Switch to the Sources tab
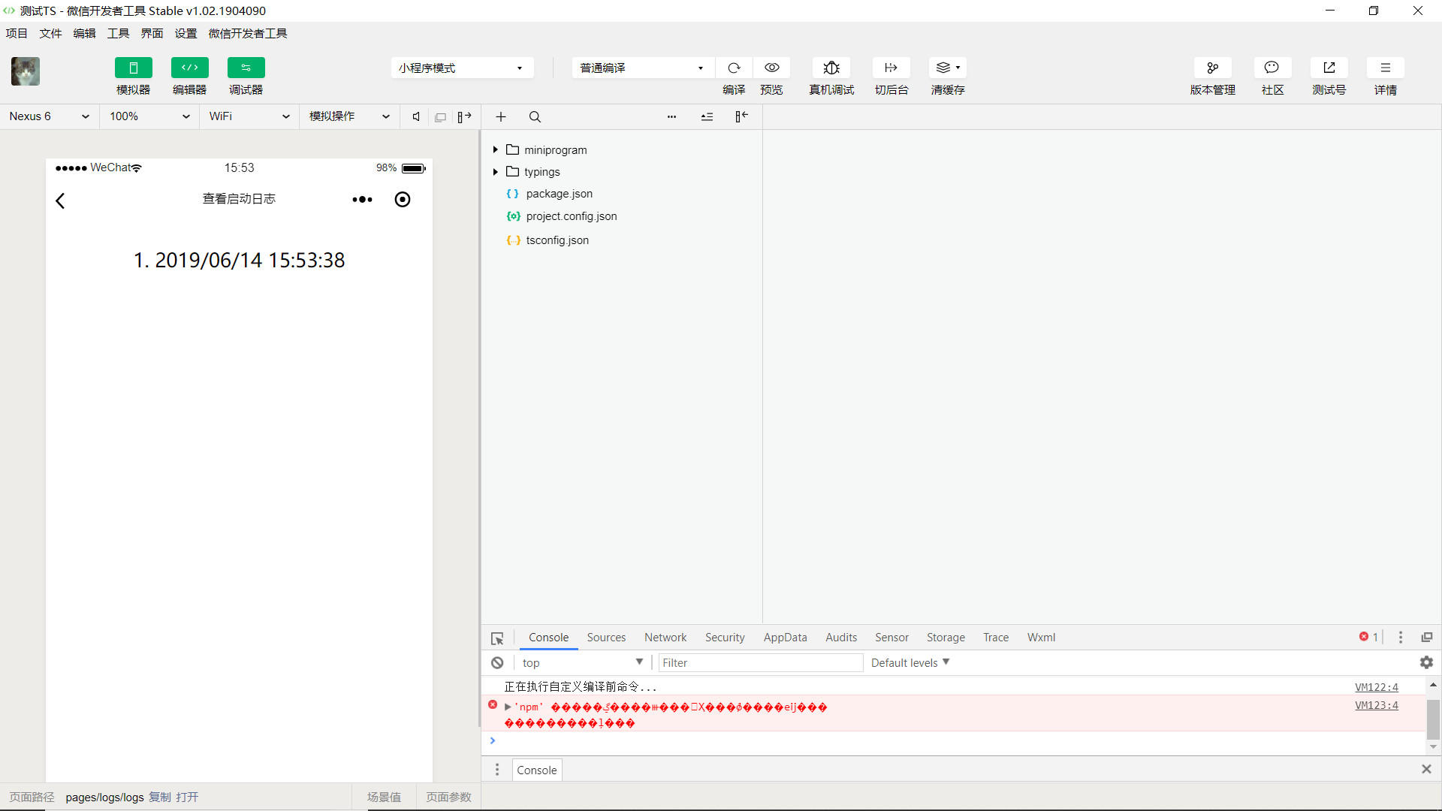This screenshot has width=1442, height=811. 606,637
